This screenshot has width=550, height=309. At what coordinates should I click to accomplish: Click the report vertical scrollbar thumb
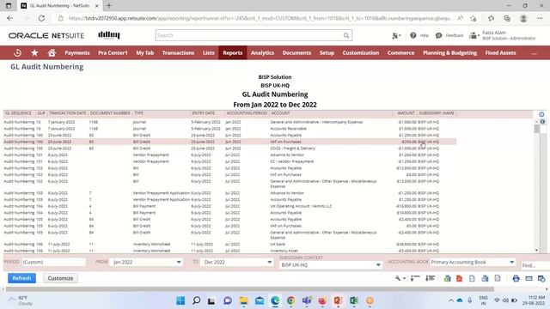click(536, 129)
